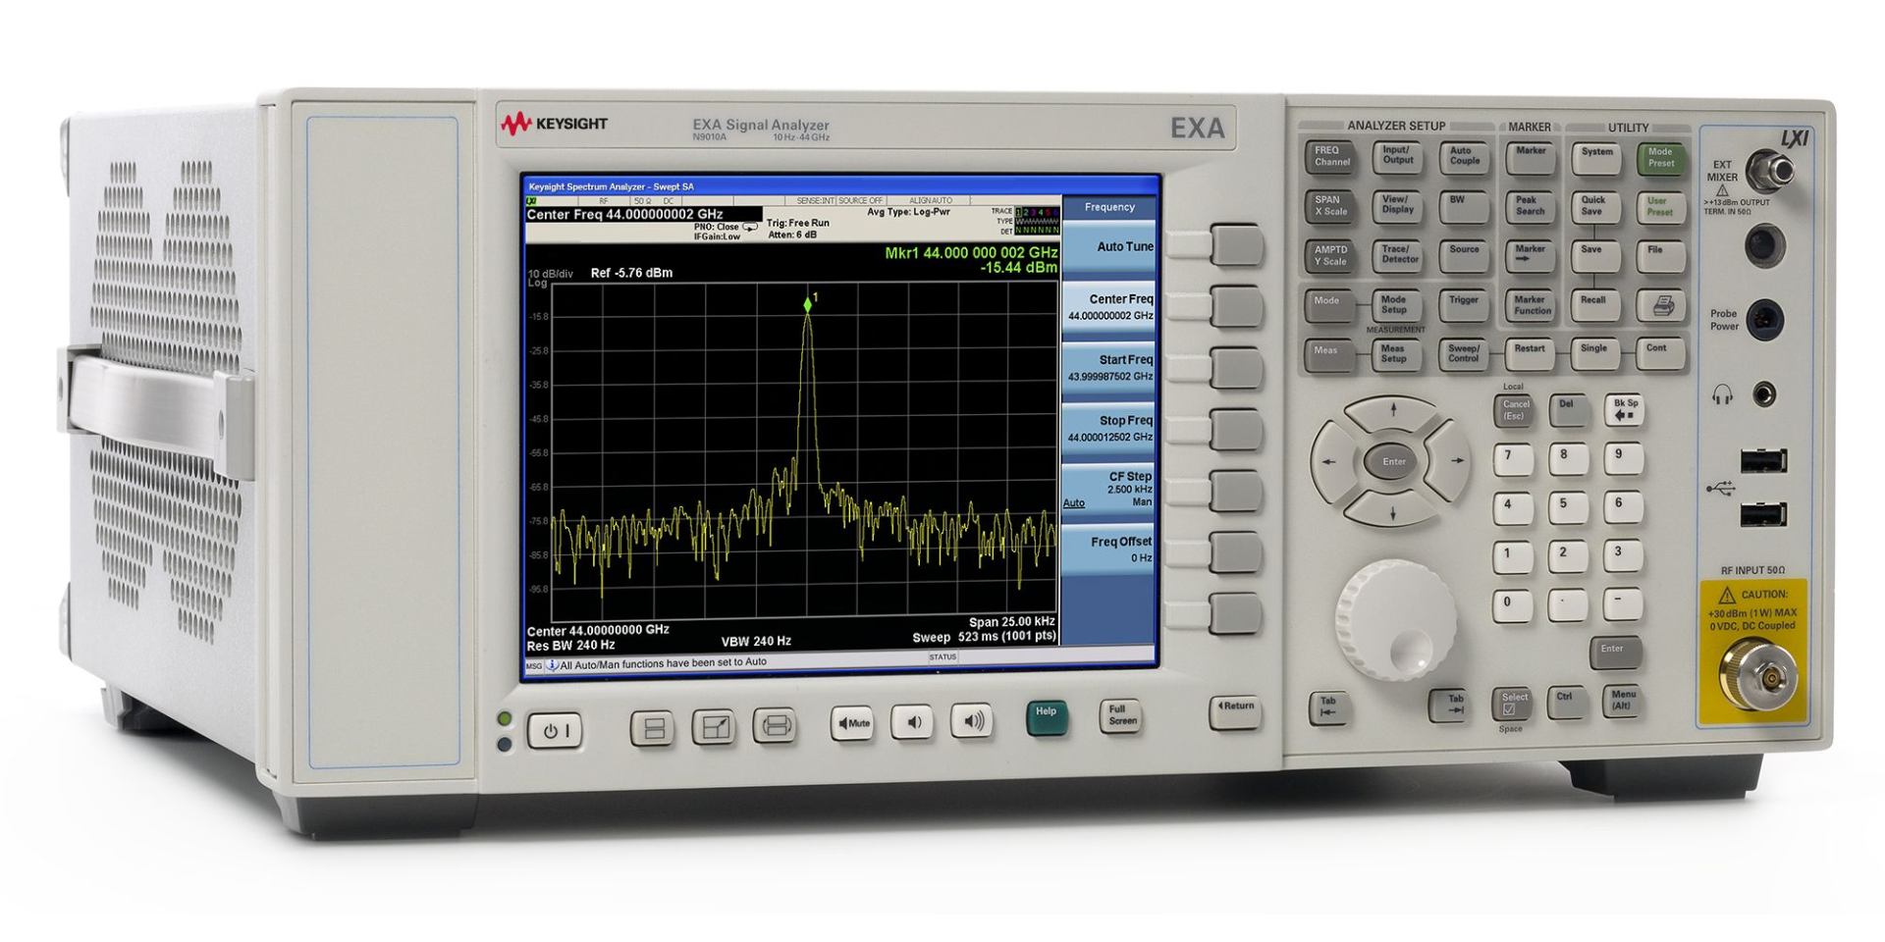The height and width of the screenshot is (942, 1885).
Task: Click the Meas key
Action: (1329, 355)
